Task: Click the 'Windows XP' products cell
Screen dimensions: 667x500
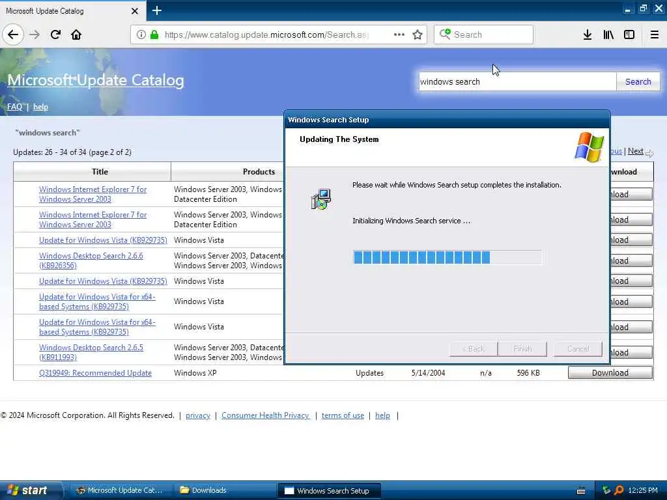Action: pos(195,373)
